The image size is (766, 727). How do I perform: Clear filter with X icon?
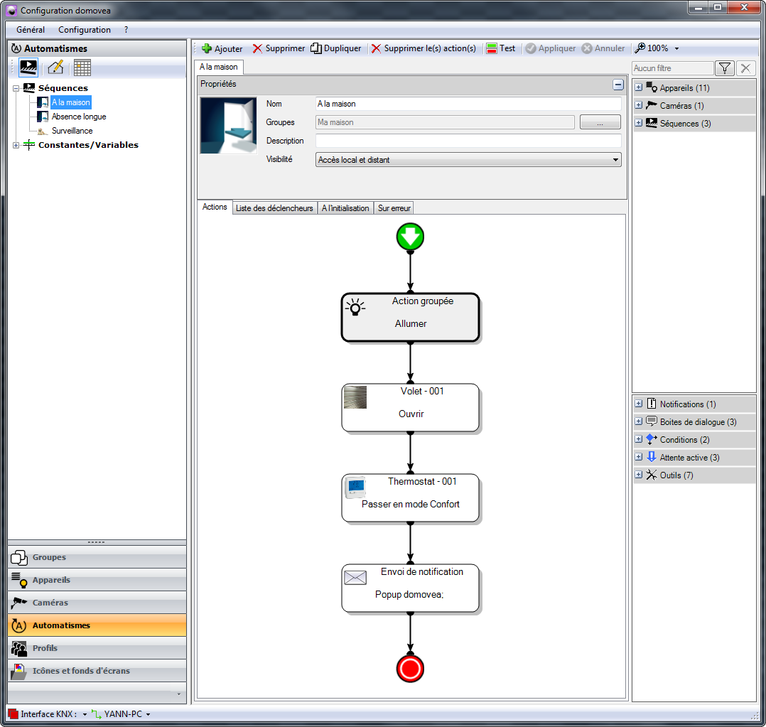[745, 68]
